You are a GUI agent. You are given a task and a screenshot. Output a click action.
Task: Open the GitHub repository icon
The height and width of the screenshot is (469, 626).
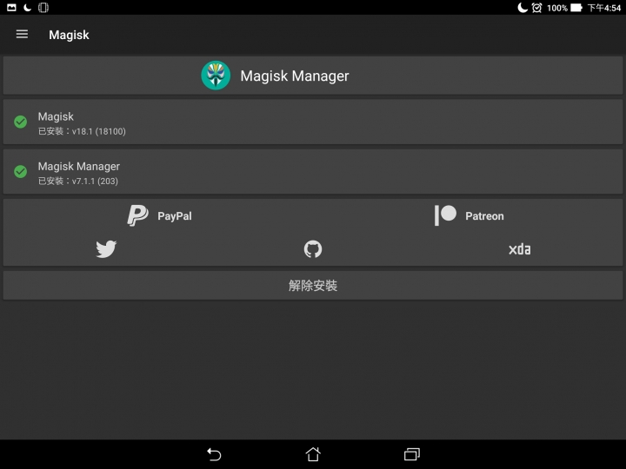[x=313, y=249]
